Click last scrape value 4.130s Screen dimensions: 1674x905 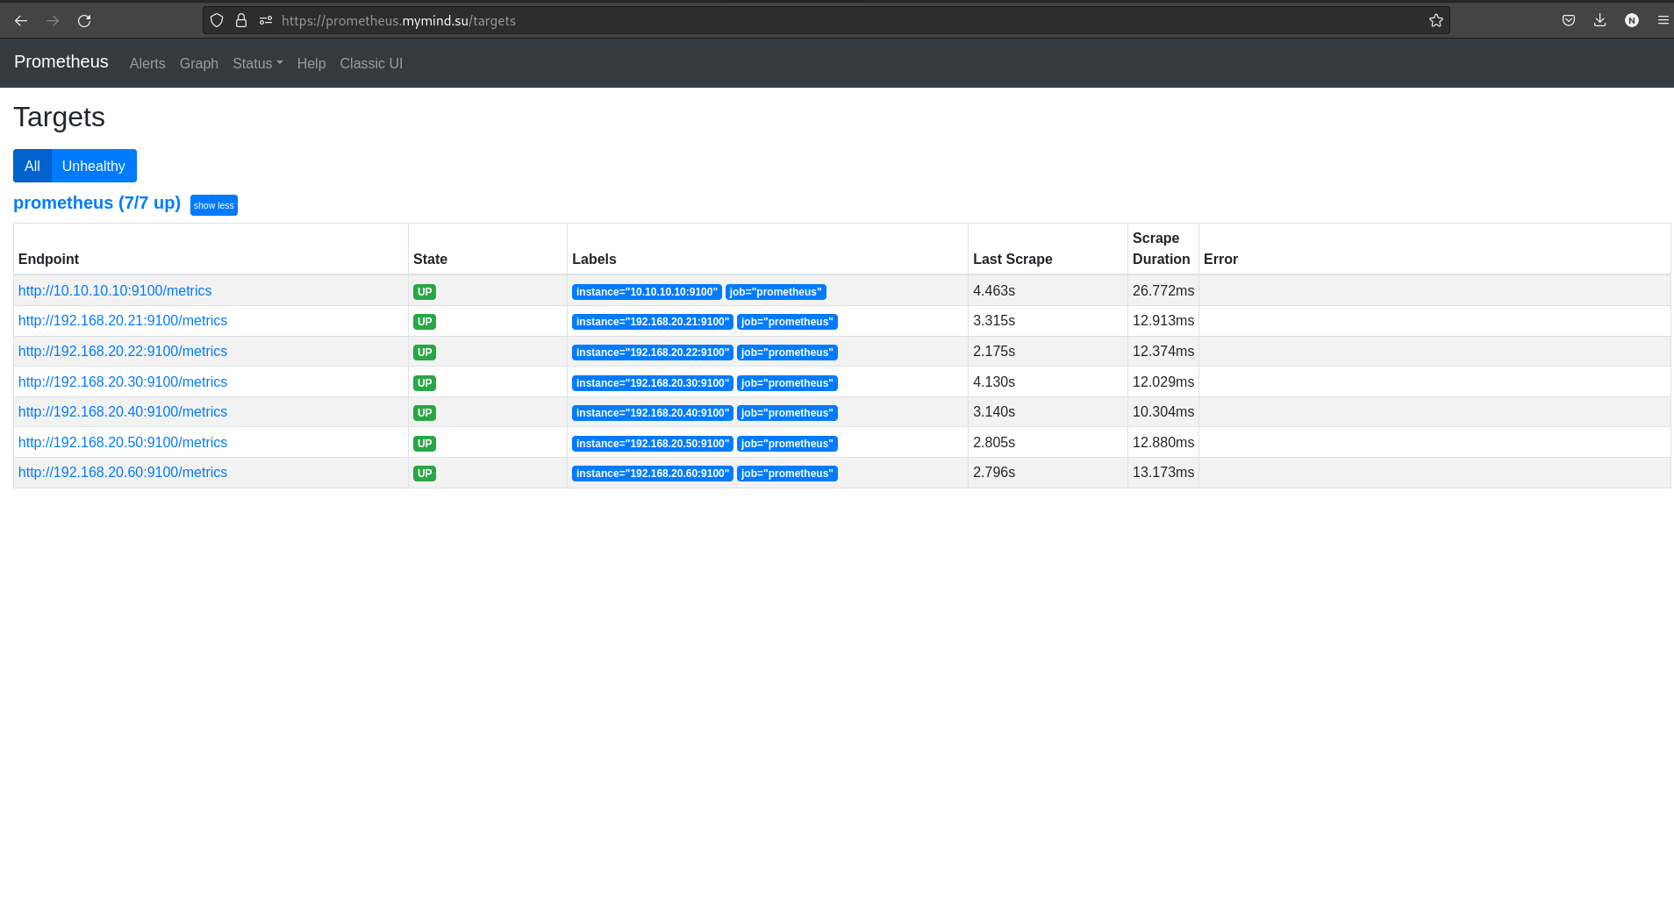994,381
